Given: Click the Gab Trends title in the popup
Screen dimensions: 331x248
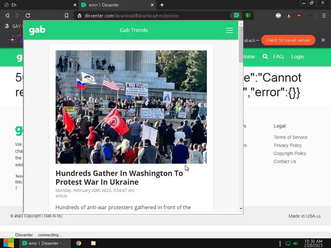Looking at the screenshot, I should coord(133,30).
